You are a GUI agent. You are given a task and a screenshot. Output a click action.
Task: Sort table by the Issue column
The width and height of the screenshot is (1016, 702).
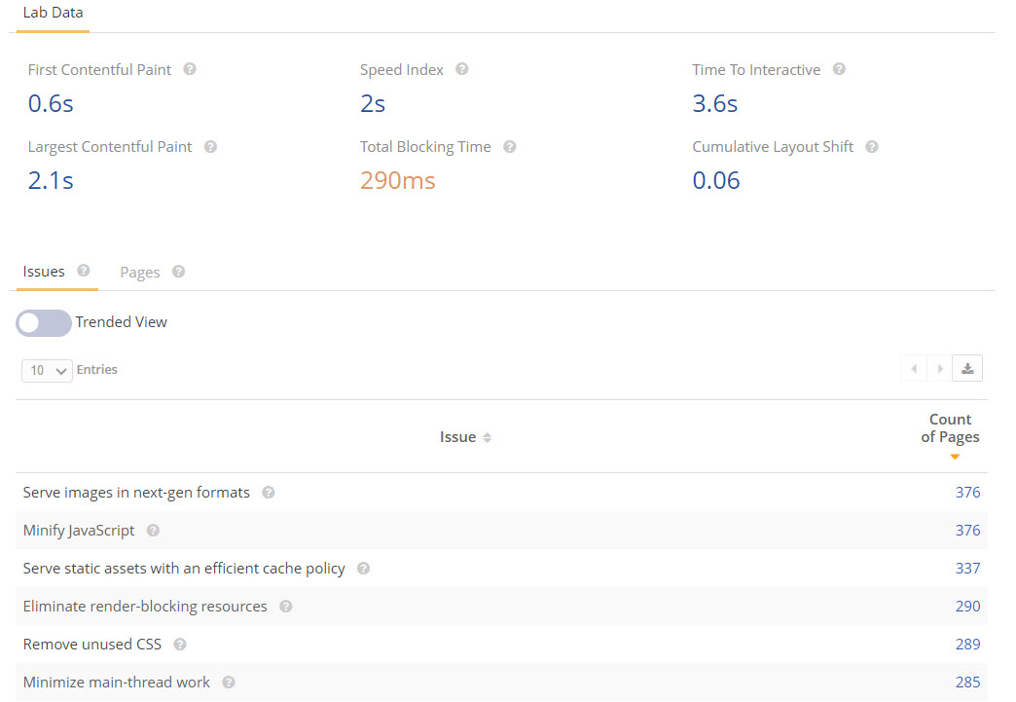[x=465, y=438]
